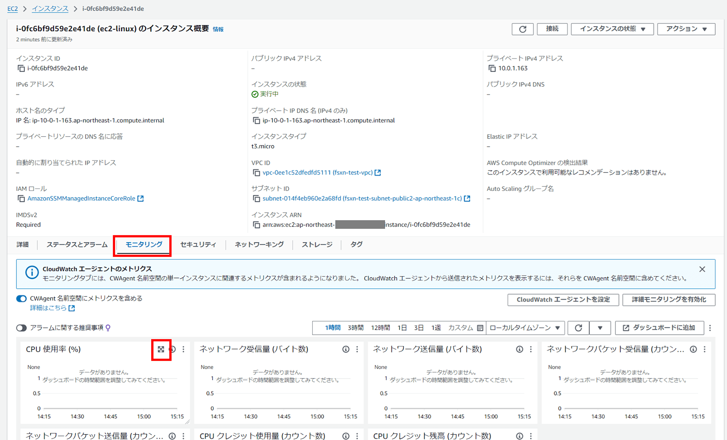727x440 pixels.
Task: Open the AmazonSSMManagedInstanceCoreRole link
Action: [x=85, y=199]
